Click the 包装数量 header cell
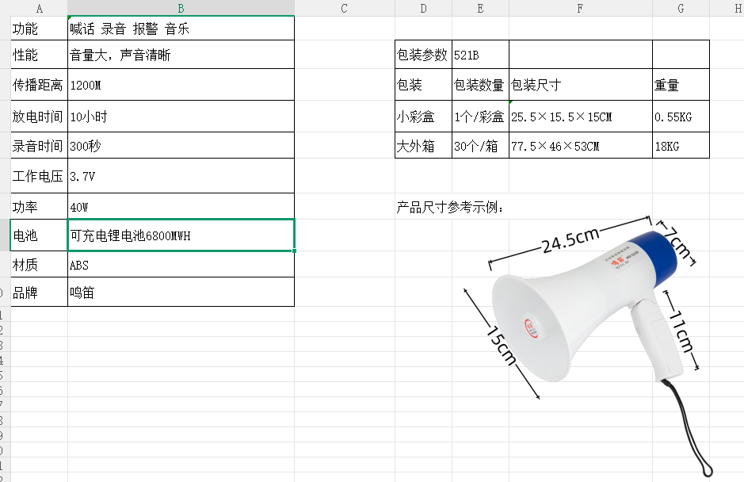The width and height of the screenshot is (744, 482). [x=480, y=85]
